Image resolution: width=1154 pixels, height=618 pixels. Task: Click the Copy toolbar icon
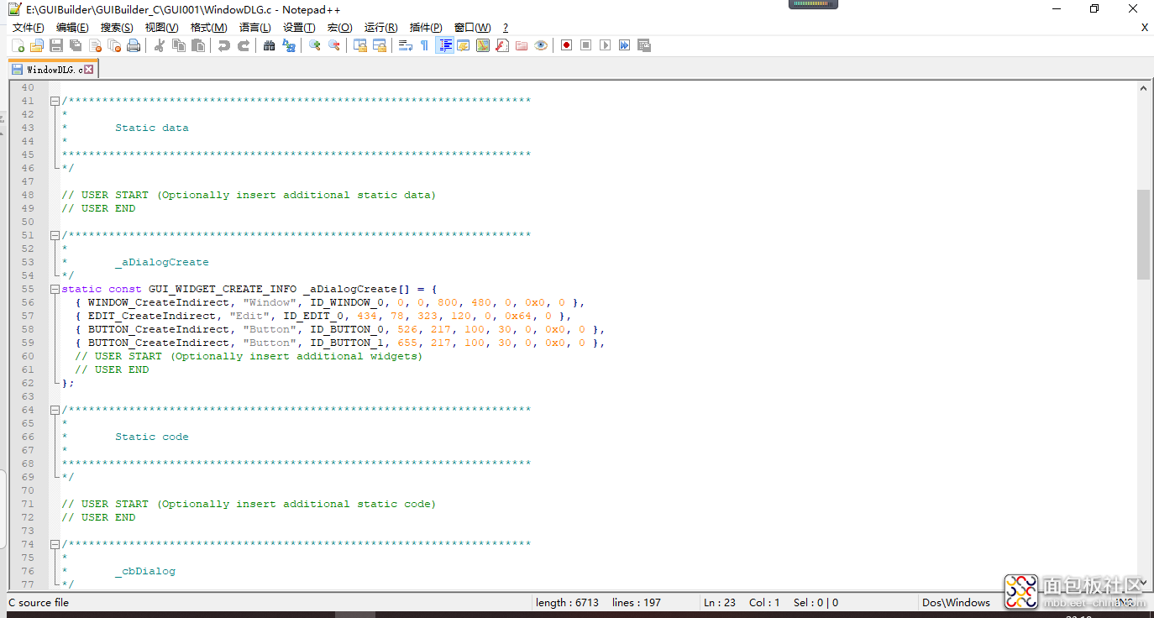178,45
